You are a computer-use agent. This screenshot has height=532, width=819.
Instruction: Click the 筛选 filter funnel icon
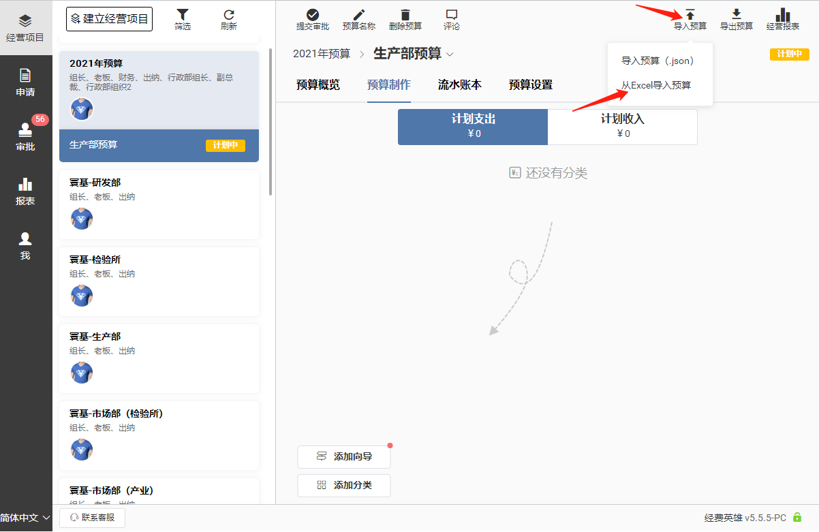tap(183, 15)
